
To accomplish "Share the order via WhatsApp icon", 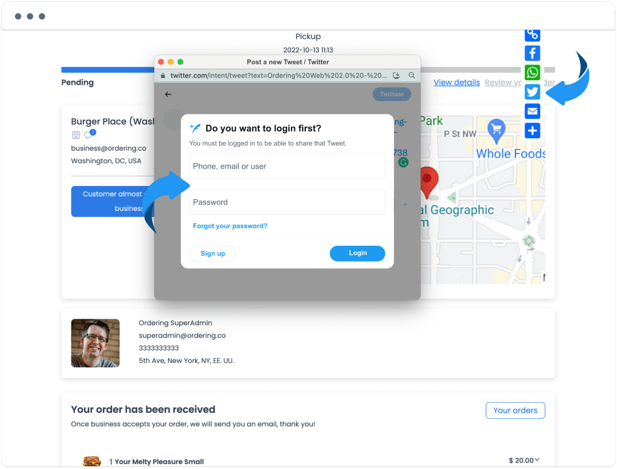I will pyautogui.click(x=532, y=72).
